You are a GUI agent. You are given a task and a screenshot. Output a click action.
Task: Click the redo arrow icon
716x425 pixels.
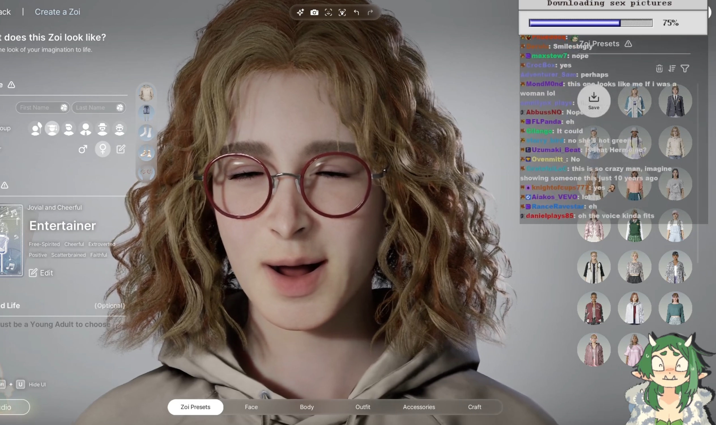point(370,12)
